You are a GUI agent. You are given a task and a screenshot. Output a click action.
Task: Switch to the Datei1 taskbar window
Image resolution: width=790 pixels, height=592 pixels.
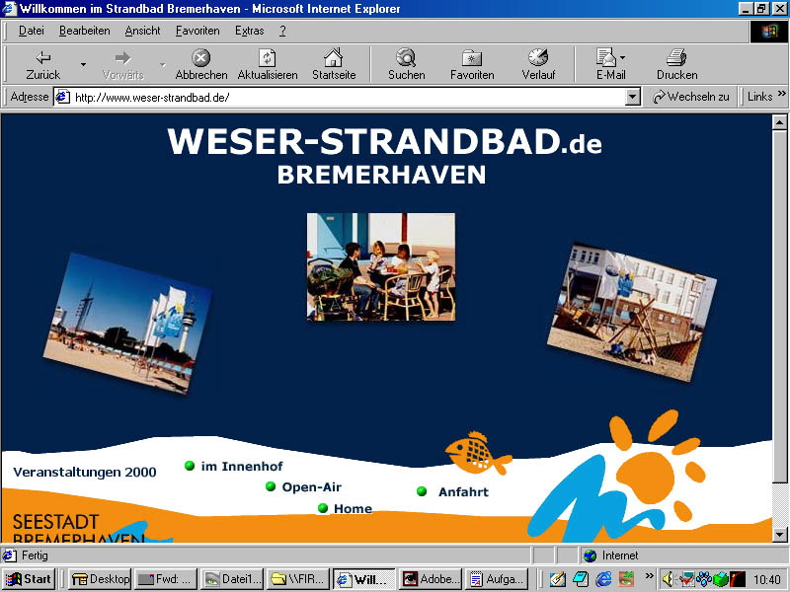tap(232, 579)
